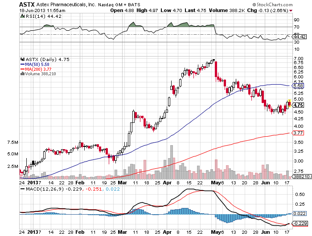Click the 7.00 price scale label
The image size is (312, 236).
tap(299, 59)
